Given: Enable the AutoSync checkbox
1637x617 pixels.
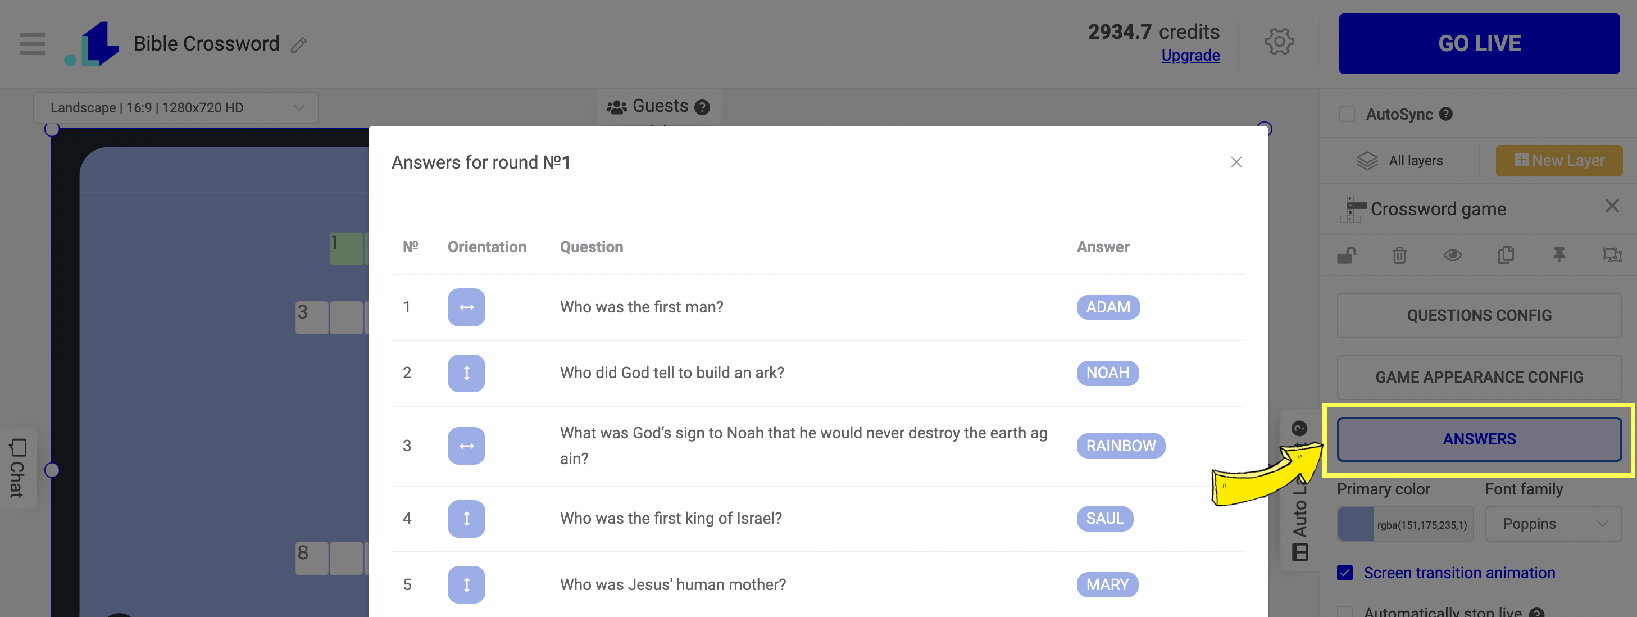Looking at the screenshot, I should (x=1347, y=115).
